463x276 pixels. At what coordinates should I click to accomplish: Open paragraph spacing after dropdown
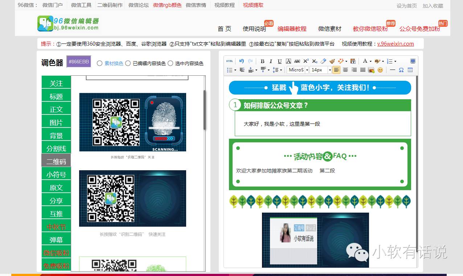(269, 70)
